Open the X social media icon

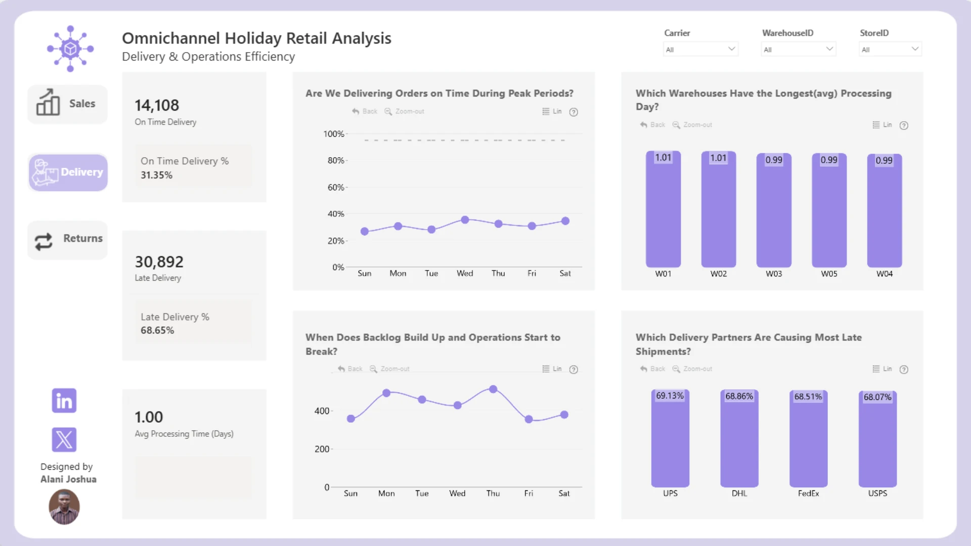(64, 439)
